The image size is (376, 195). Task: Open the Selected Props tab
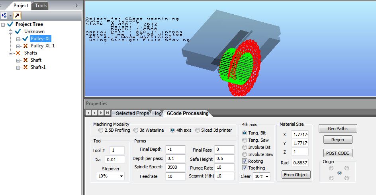[x=132, y=113]
